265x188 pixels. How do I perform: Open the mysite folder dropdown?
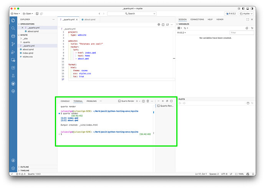[246, 13]
